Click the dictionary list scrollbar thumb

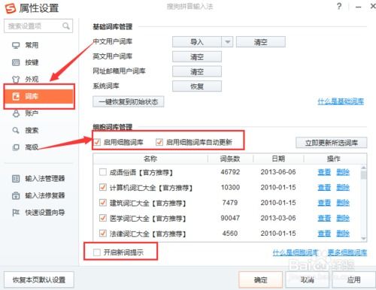pyautogui.click(x=364, y=174)
